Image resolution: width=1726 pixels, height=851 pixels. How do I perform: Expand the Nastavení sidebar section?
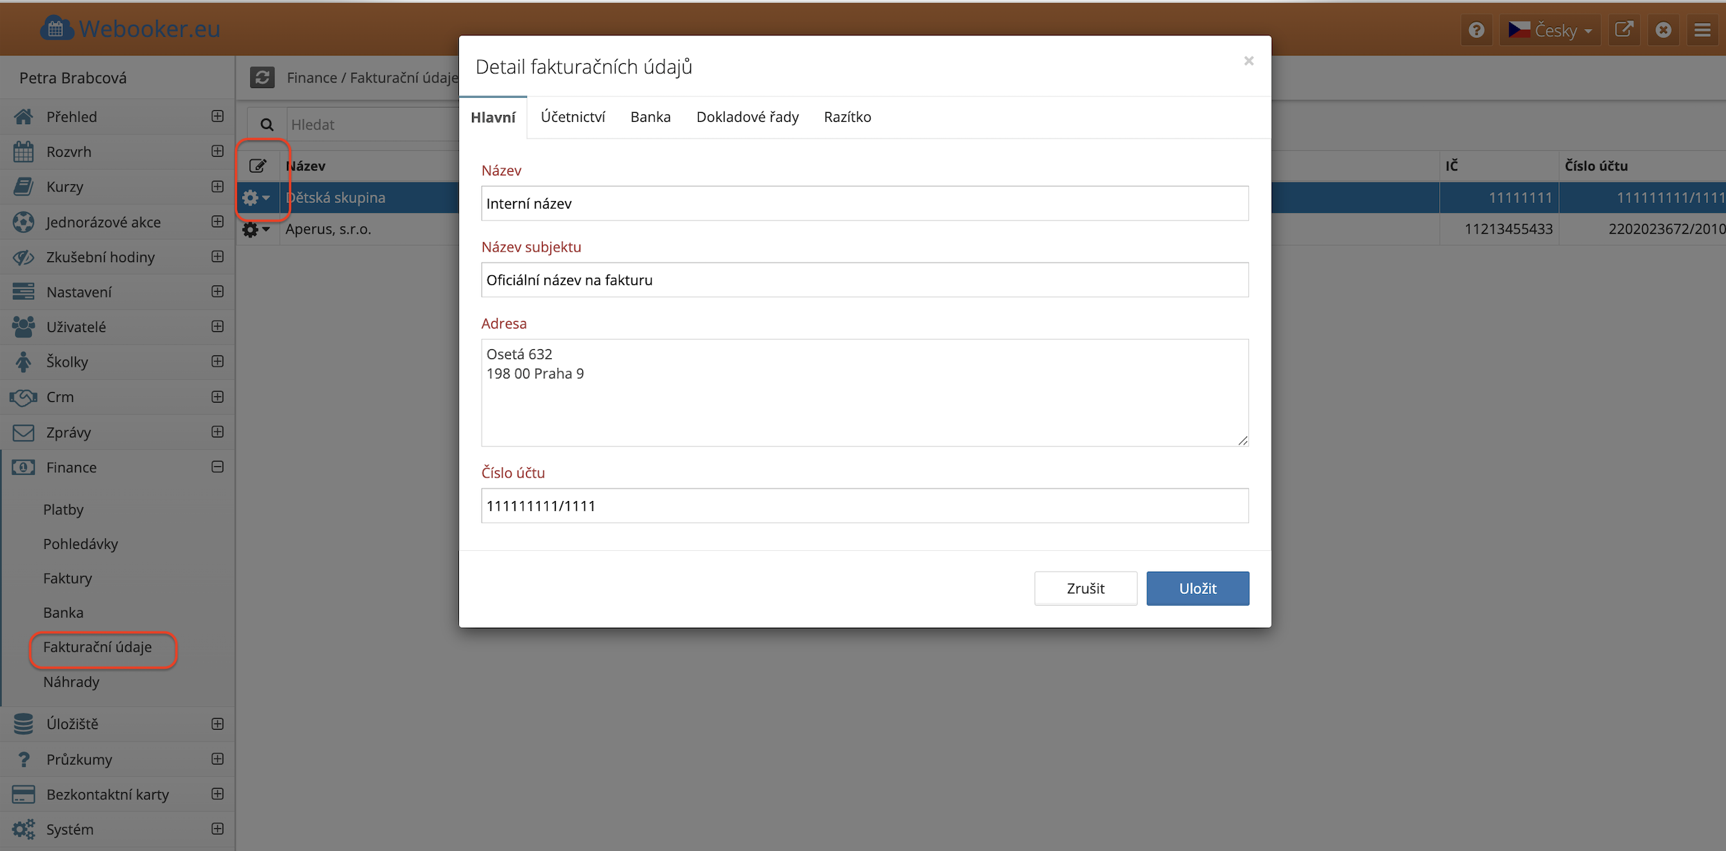(x=217, y=292)
